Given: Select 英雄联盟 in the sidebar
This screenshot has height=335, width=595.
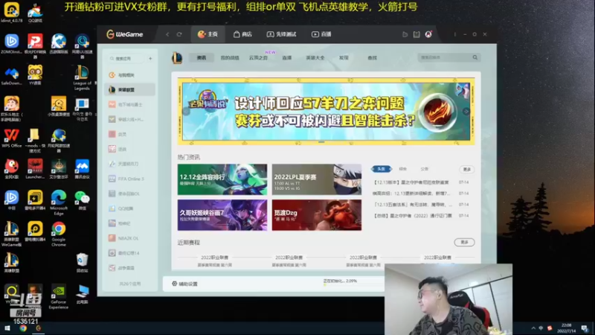Looking at the screenshot, I should tap(129, 89).
